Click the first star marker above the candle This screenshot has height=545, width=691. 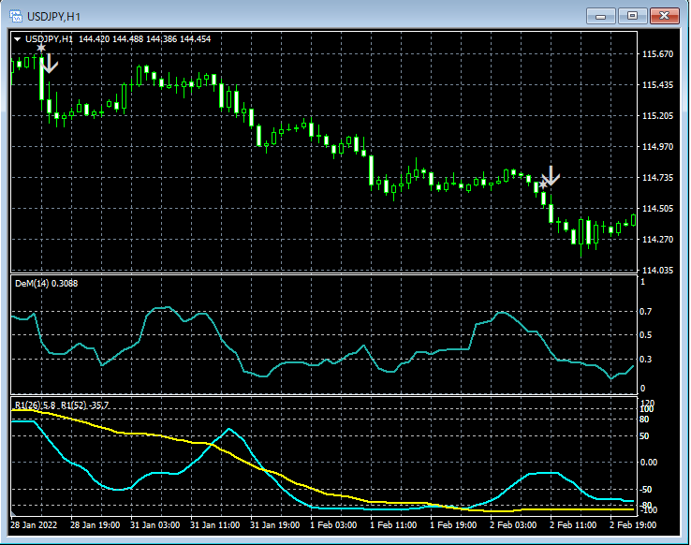[41, 48]
